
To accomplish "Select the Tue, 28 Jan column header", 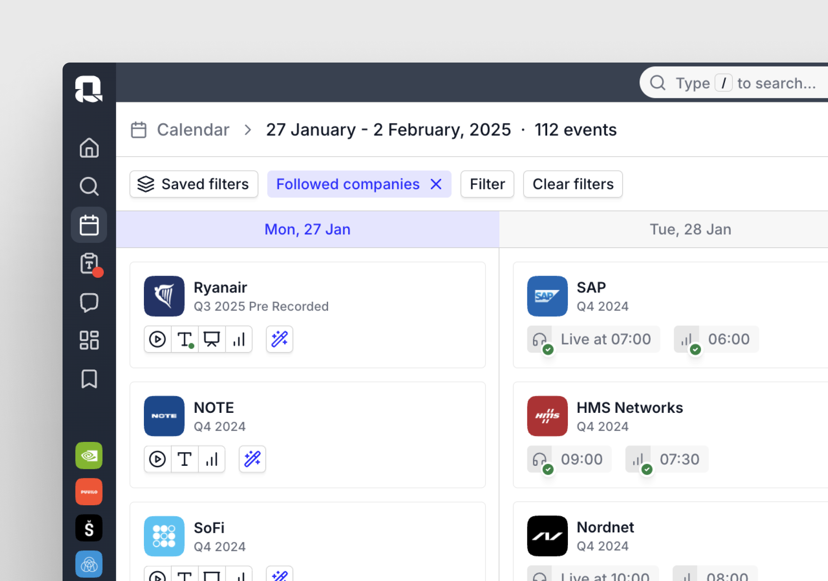I will point(690,229).
